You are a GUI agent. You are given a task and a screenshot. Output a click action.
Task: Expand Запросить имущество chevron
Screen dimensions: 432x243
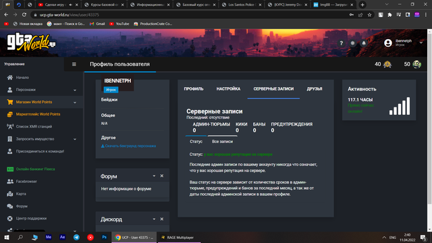(75, 139)
